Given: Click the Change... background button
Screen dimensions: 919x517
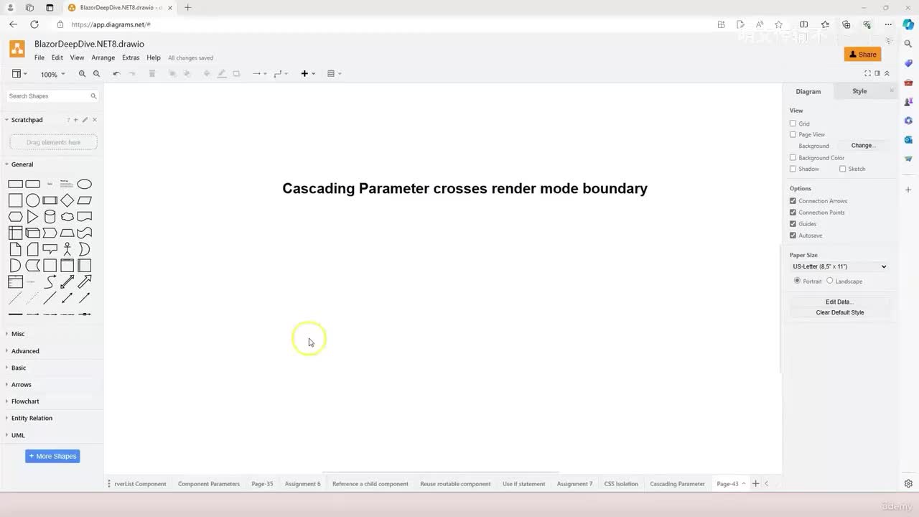Looking at the screenshot, I should tap(863, 146).
